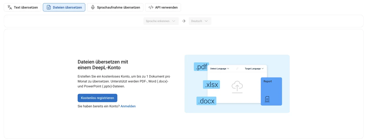368x140 pixels.
Task: Click the Anmelden link
Action: [128, 106]
